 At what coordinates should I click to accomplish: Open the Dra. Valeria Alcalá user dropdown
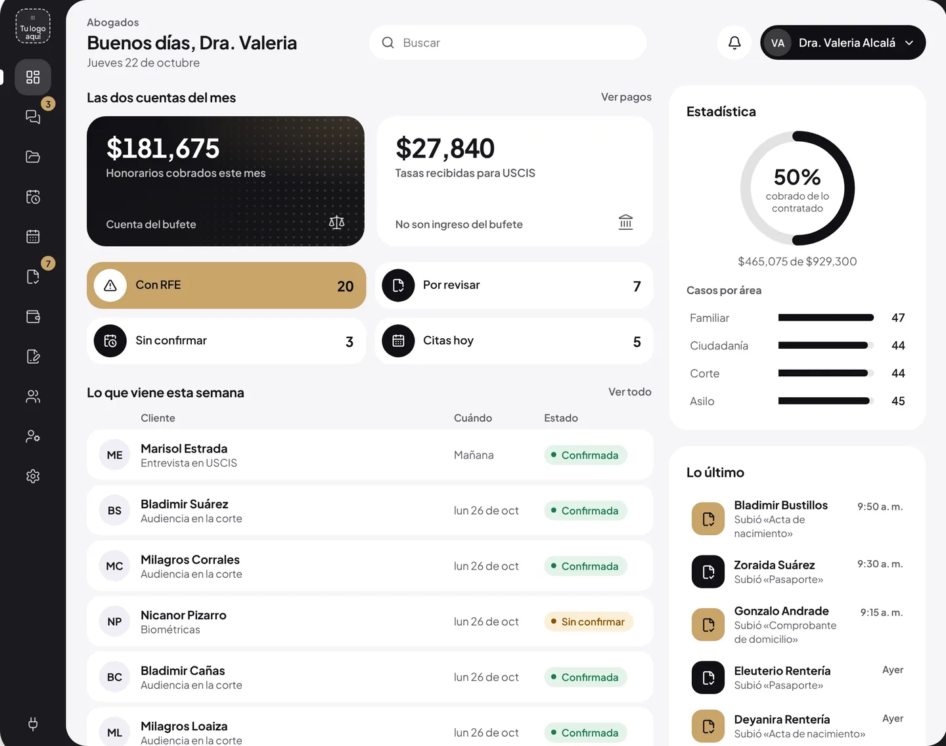pos(843,43)
